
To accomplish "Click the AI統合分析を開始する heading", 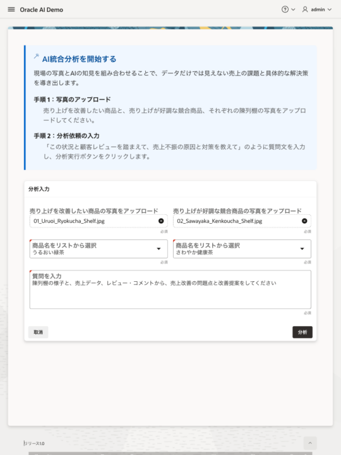I will coord(79,59).
